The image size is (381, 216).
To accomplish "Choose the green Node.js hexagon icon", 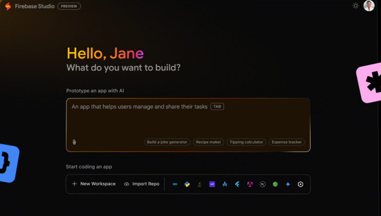I will point(275,184).
